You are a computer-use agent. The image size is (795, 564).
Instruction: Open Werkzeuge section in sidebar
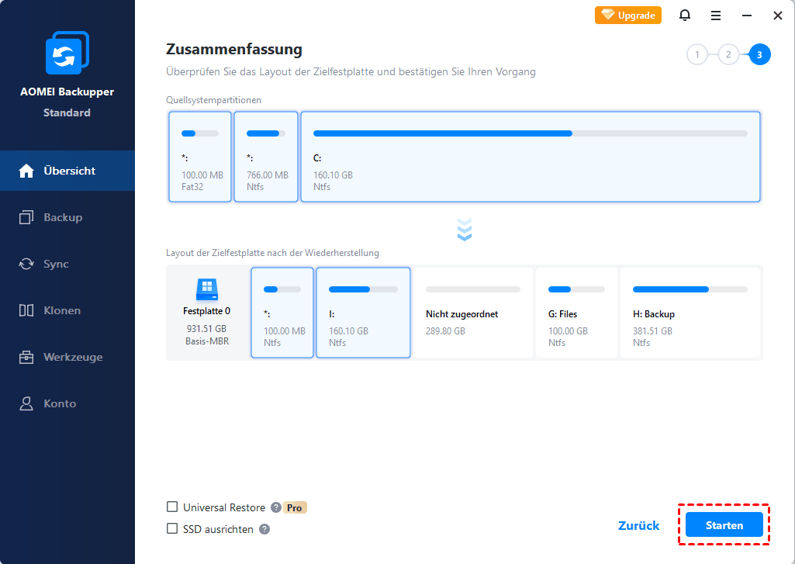[67, 357]
